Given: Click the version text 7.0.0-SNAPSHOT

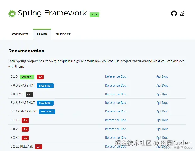Looking at the screenshot, I should click(23, 85).
